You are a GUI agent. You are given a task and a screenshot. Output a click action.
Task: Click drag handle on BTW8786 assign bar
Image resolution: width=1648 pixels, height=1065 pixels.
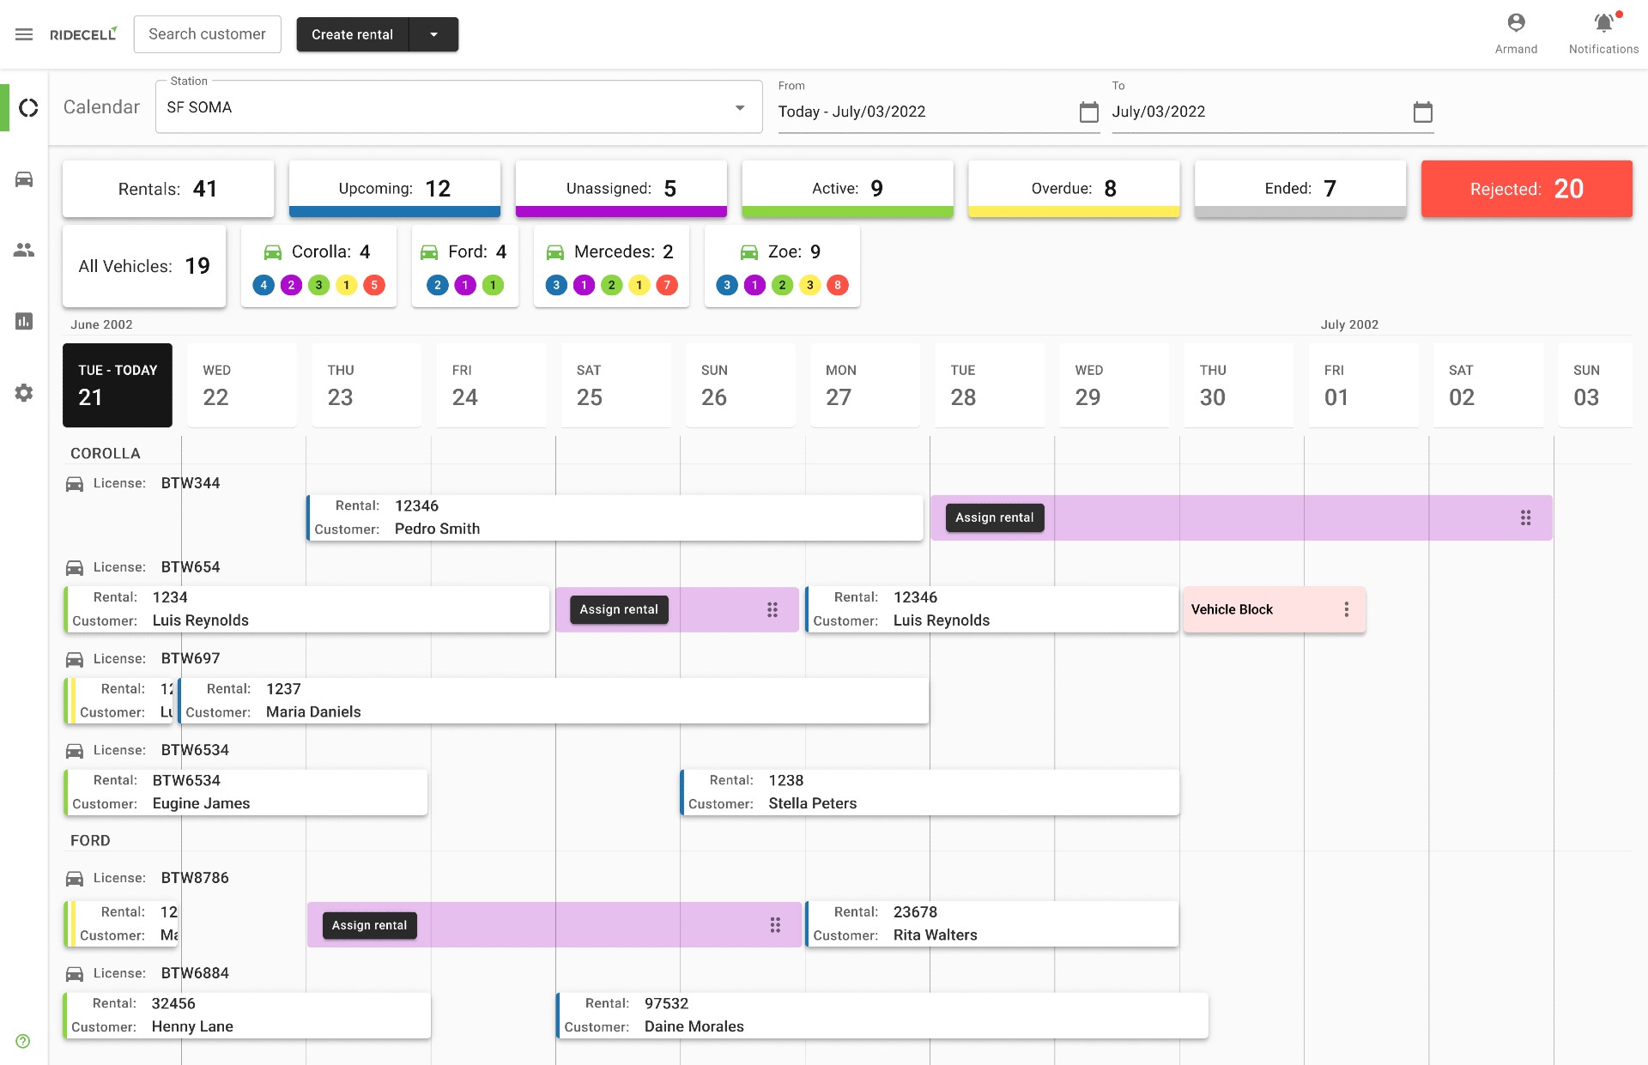pos(775,925)
